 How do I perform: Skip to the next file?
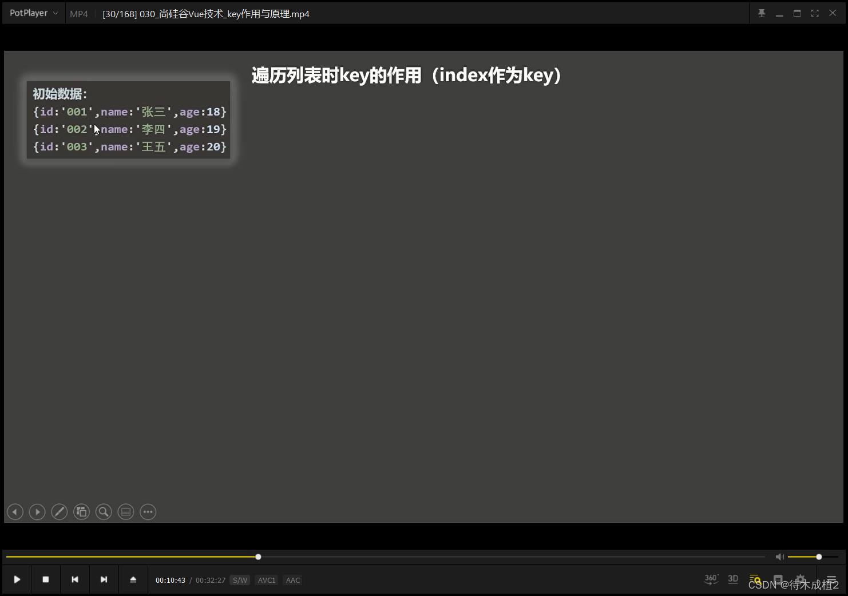pos(104,579)
